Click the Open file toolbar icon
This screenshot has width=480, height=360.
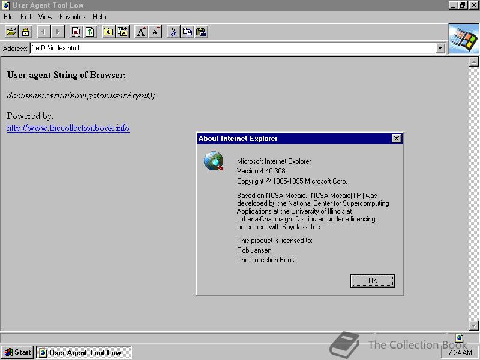[11, 32]
